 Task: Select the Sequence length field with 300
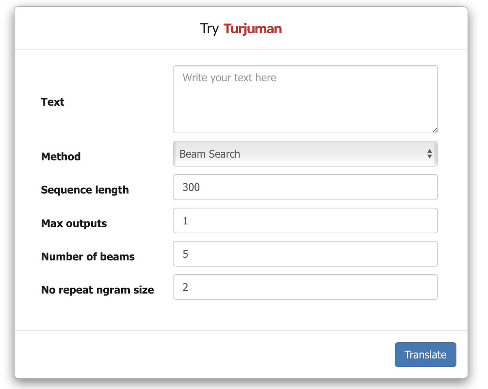[x=305, y=187]
